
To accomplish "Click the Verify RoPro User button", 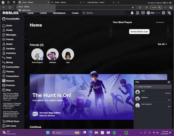I will point(139,32).
